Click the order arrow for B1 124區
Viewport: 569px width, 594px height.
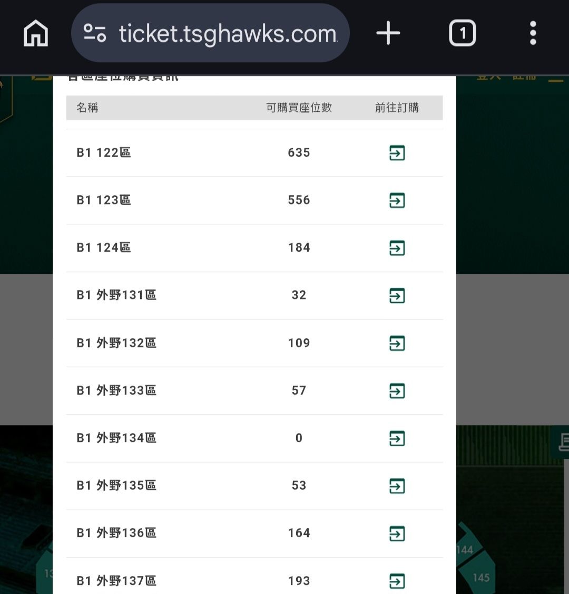pyautogui.click(x=397, y=248)
